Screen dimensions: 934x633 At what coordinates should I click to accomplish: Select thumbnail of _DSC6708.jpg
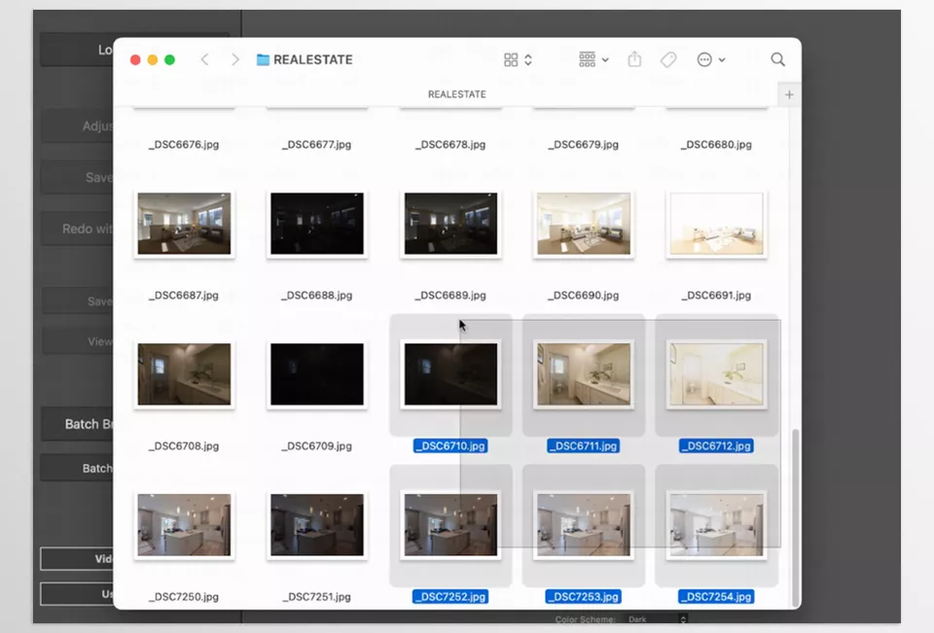point(184,374)
